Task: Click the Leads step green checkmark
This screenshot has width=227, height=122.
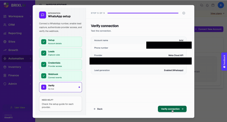Action: point(44,53)
